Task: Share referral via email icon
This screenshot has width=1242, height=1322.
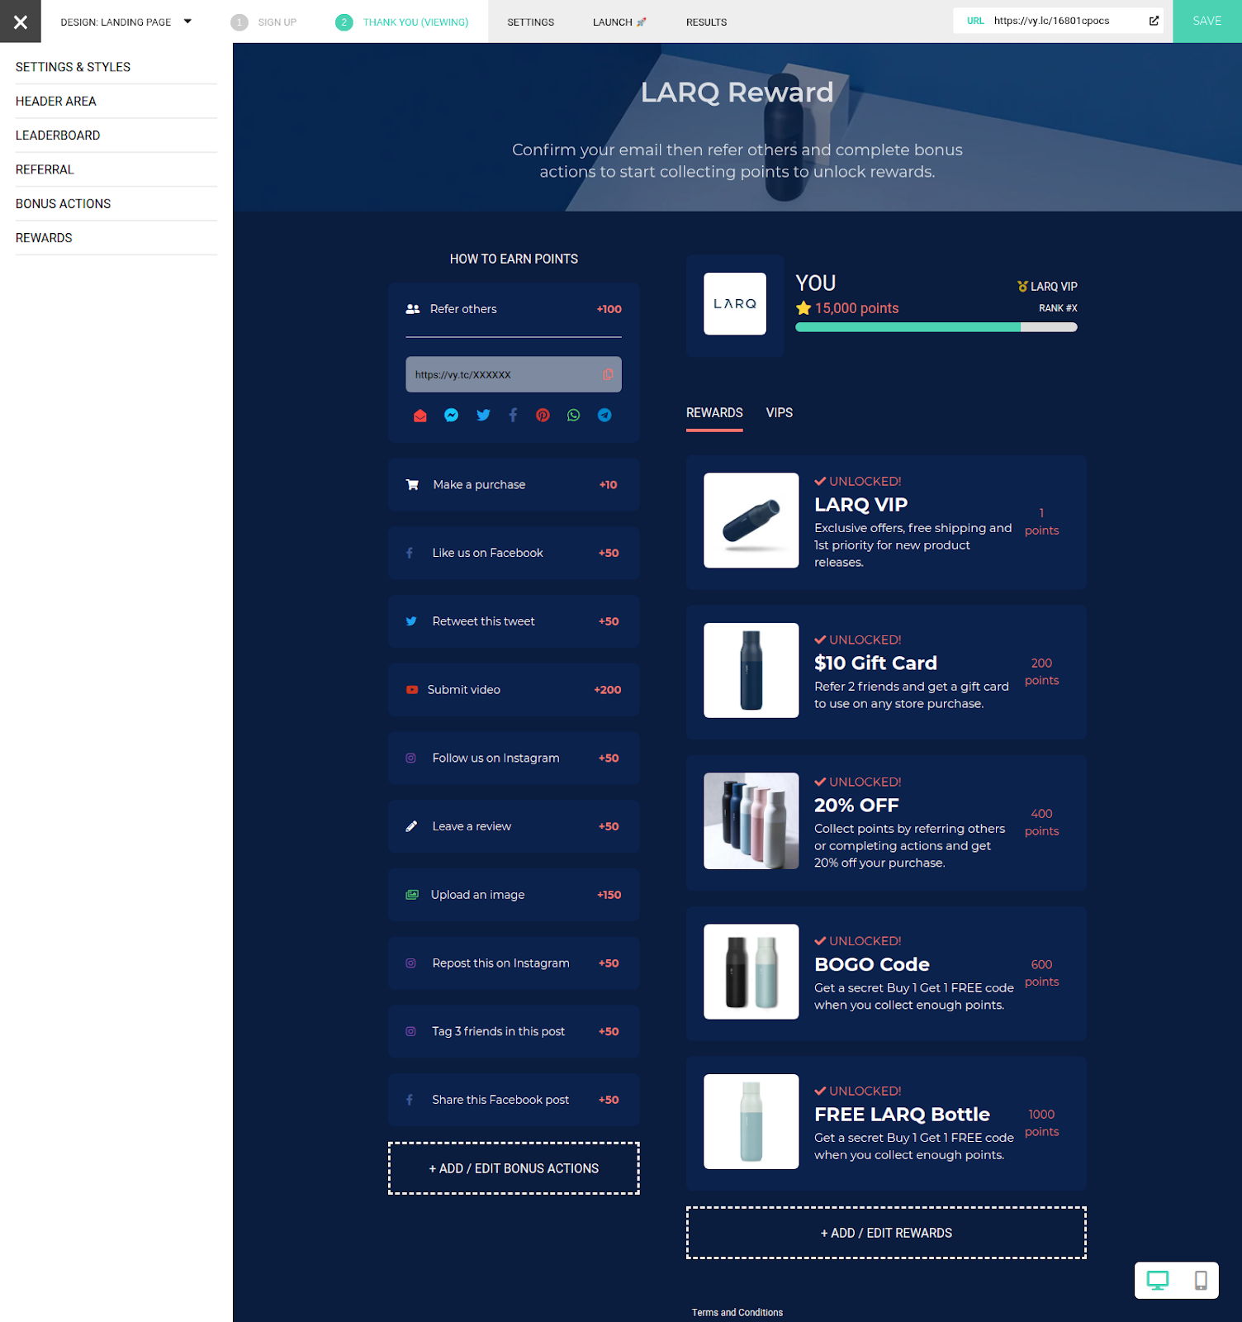Action: 420,416
